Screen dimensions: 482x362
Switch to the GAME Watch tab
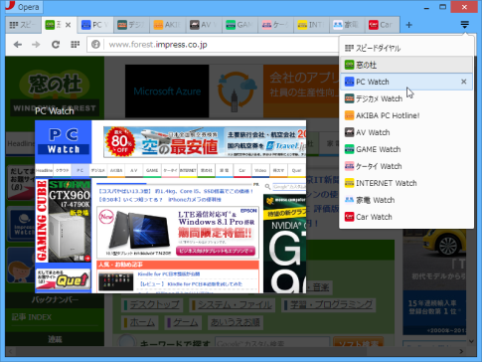pyautogui.click(x=240, y=25)
